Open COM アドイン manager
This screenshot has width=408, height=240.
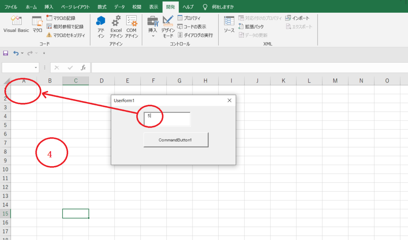point(131,27)
